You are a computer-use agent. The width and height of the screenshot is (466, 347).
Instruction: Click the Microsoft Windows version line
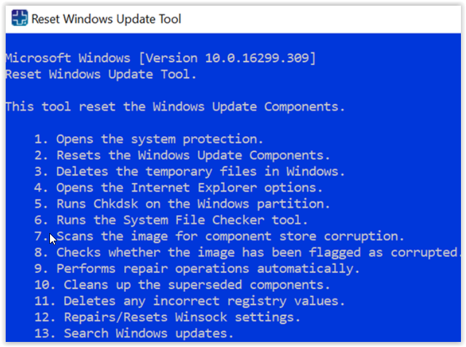pos(161,58)
